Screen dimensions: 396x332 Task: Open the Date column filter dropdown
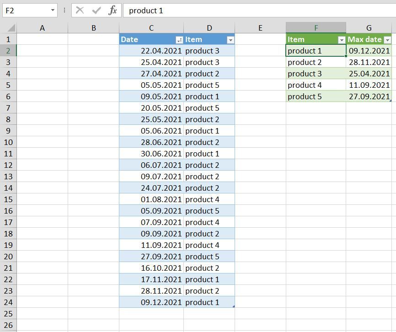pyautogui.click(x=179, y=40)
